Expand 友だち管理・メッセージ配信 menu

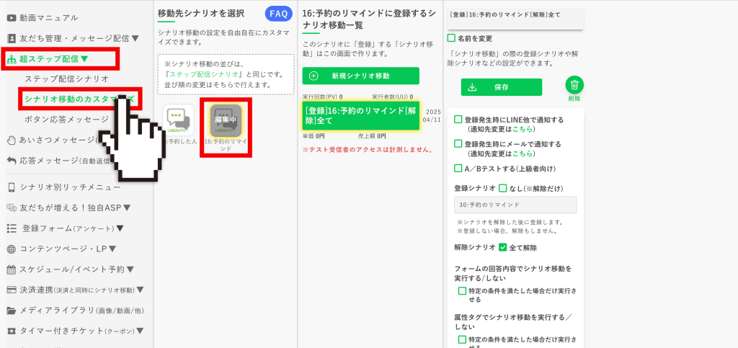[x=73, y=38]
